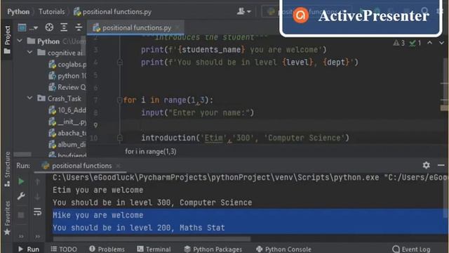Viewport: 449px width, 253px height.
Task: Open the album_di file
Action: tap(67, 145)
